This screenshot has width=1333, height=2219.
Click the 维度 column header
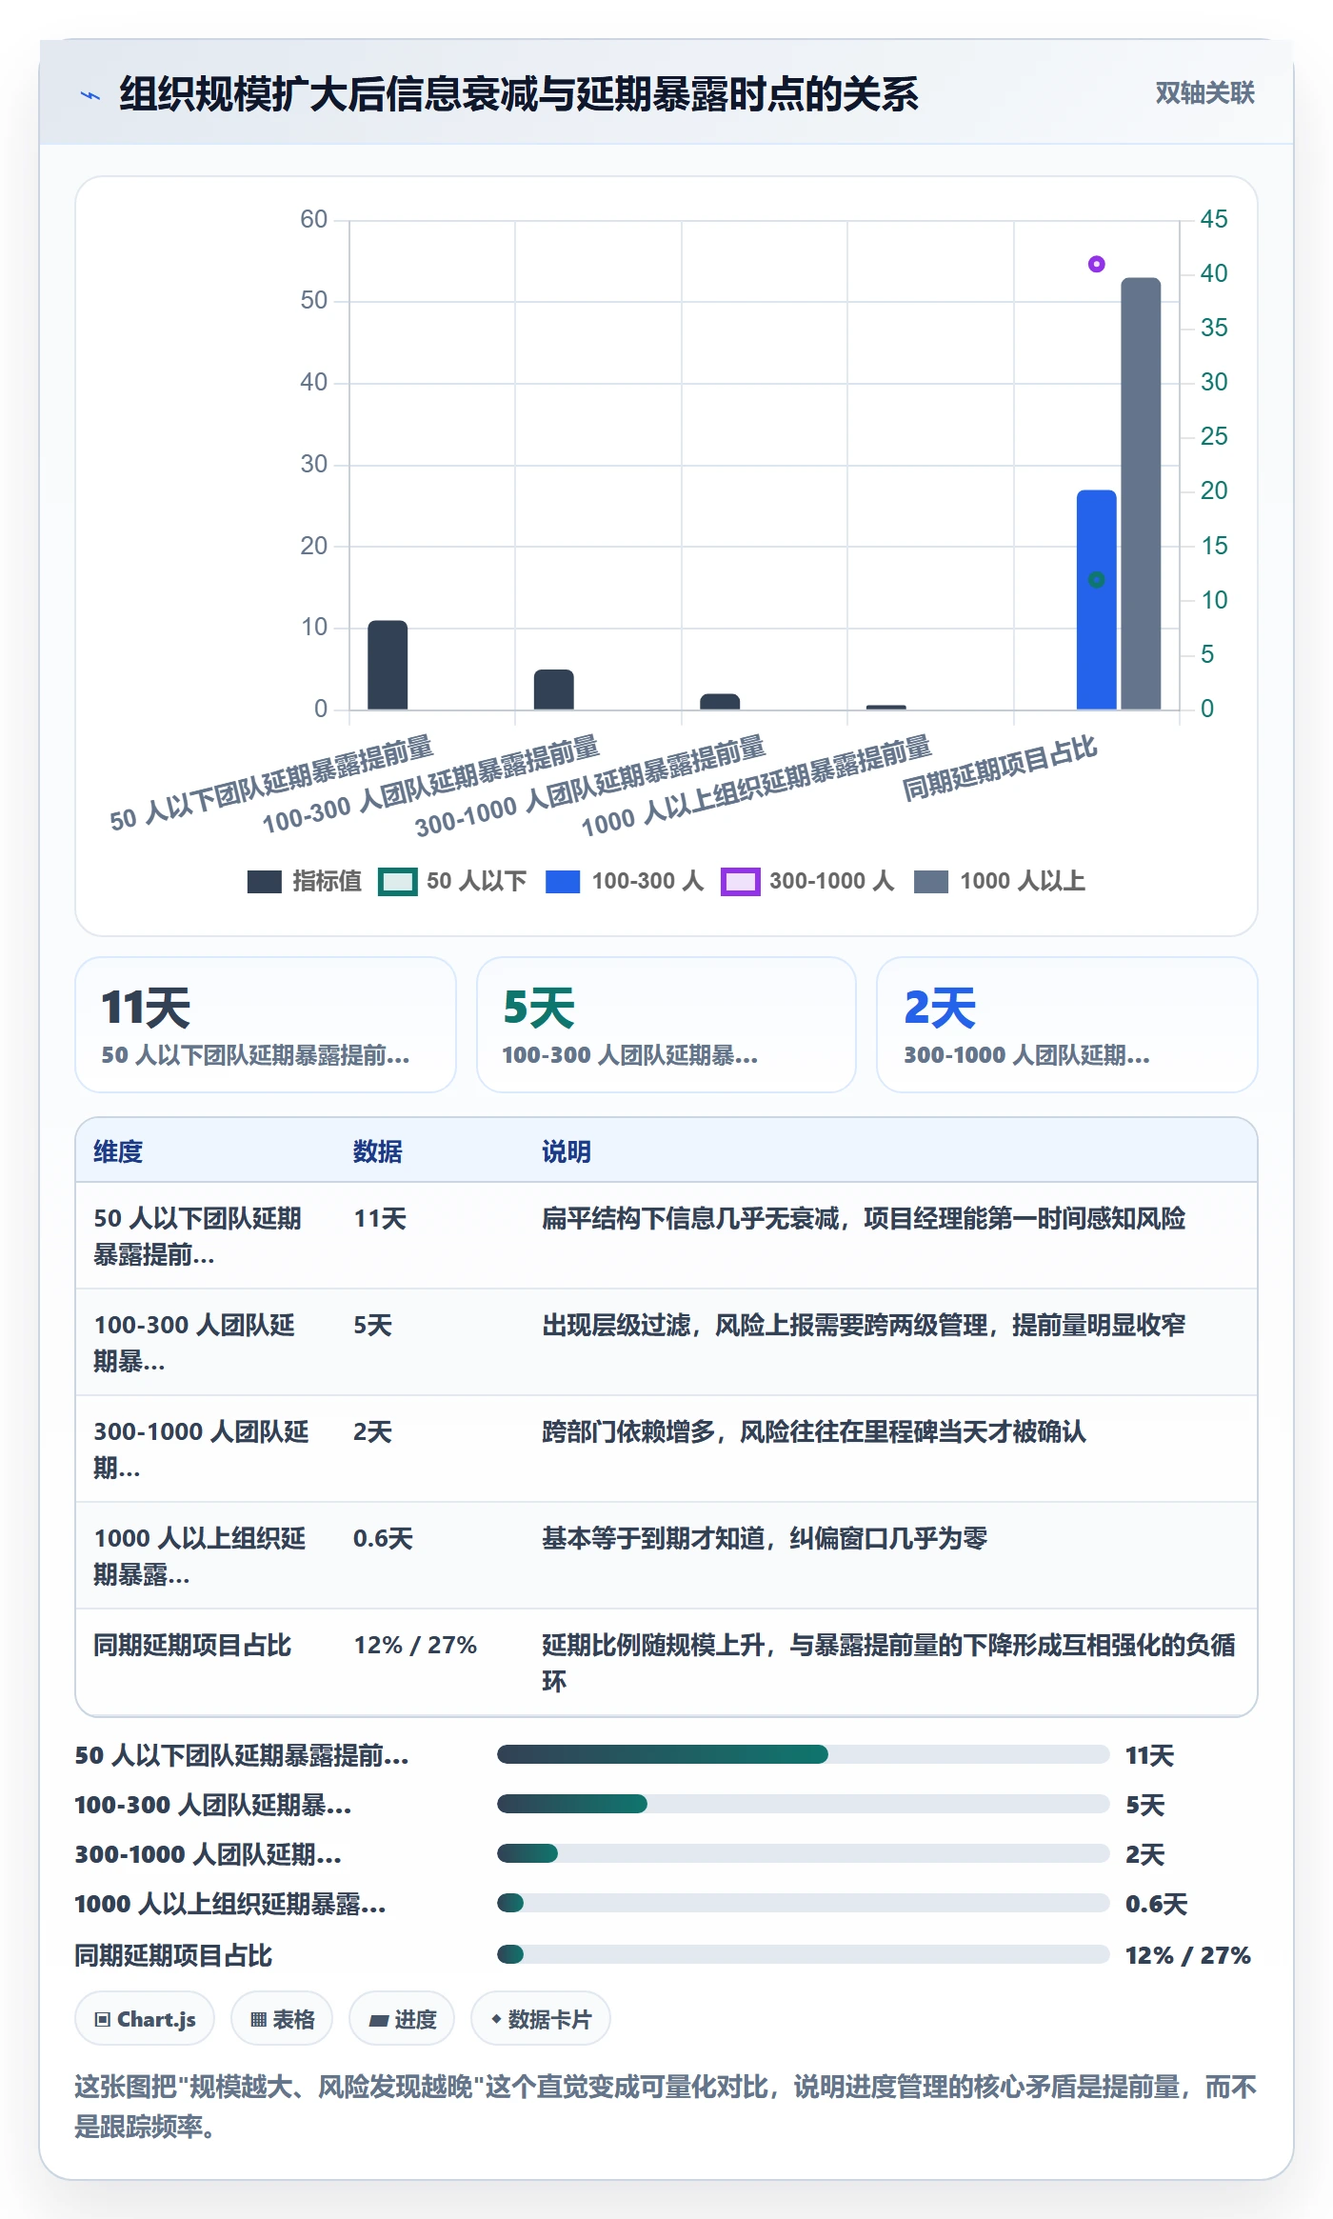click(118, 1151)
